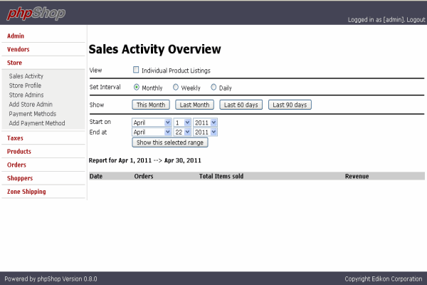Click the Sales Activity Overview heading
This screenshot has width=427, height=285.
[x=154, y=49]
